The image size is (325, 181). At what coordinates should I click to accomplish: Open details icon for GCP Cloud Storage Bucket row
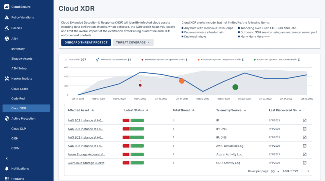click(x=305, y=163)
